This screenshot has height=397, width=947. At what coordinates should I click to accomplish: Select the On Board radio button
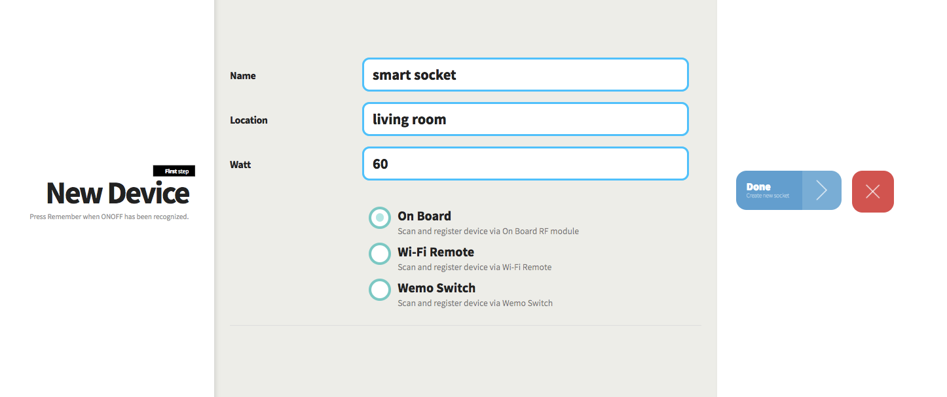coord(380,218)
